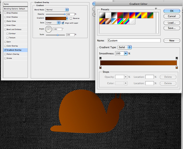The height and width of the screenshot is (149, 183).
Task: Select the rainbow spectrum gradient preset
Action: pyautogui.click(x=120, y=21)
